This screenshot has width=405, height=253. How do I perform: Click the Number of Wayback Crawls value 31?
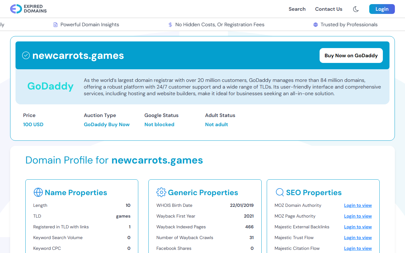tap(251, 238)
